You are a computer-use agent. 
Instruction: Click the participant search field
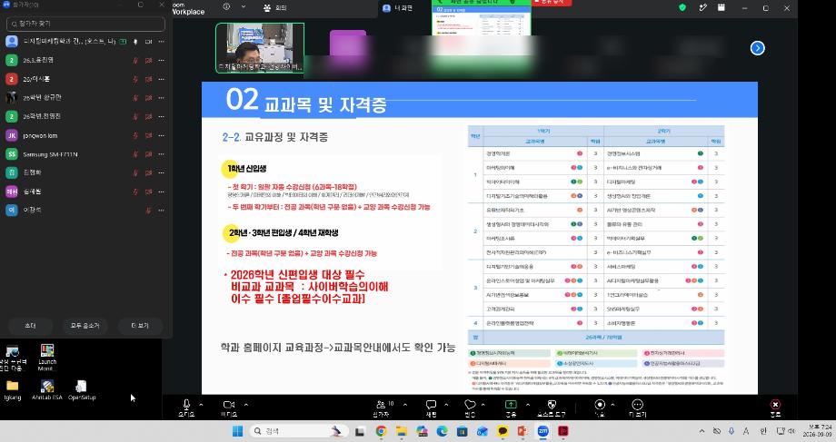[x=85, y=24]
